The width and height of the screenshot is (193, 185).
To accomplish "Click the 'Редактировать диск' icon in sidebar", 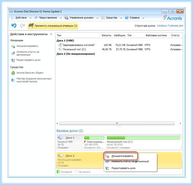I will pos(13,60).
